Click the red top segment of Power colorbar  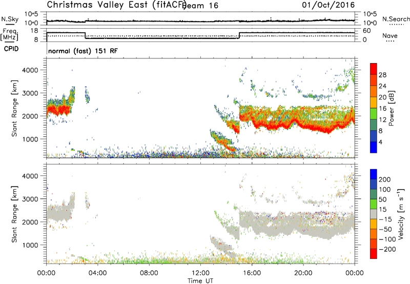pyautogui.click(x=374, y=69)
